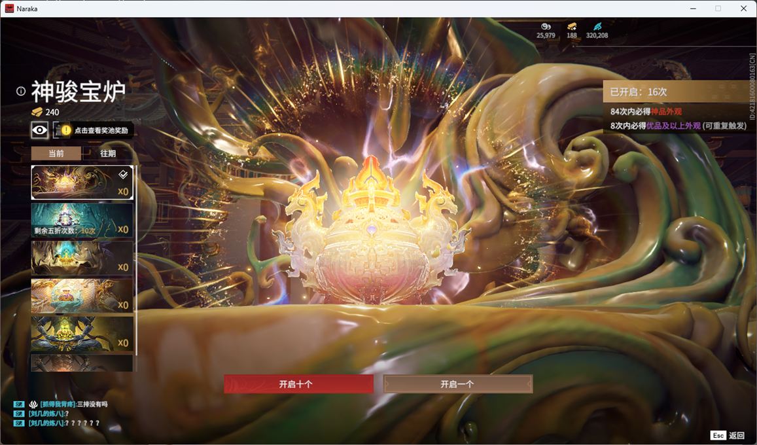Click the last chat line with question marks

pyautogui.click(x=63, y=423)
